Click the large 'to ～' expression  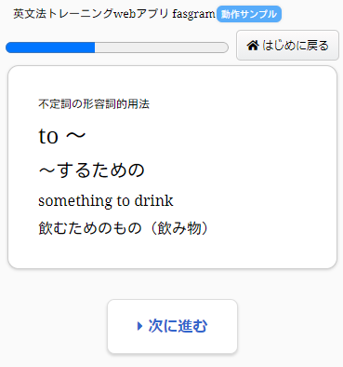(62, 136)
